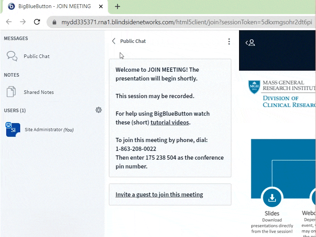Toggle the users list panel icon
The height and width of the screenshot is (237, 316).
click(x=250, y=43)
